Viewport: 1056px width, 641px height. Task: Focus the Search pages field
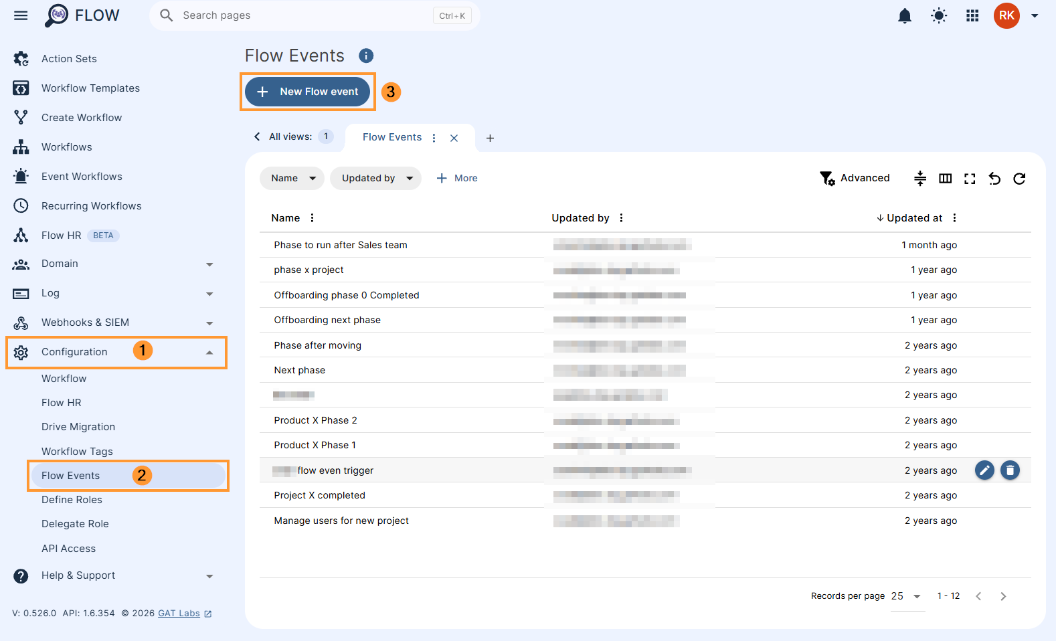pyautogui.click(x=315, y=15)
